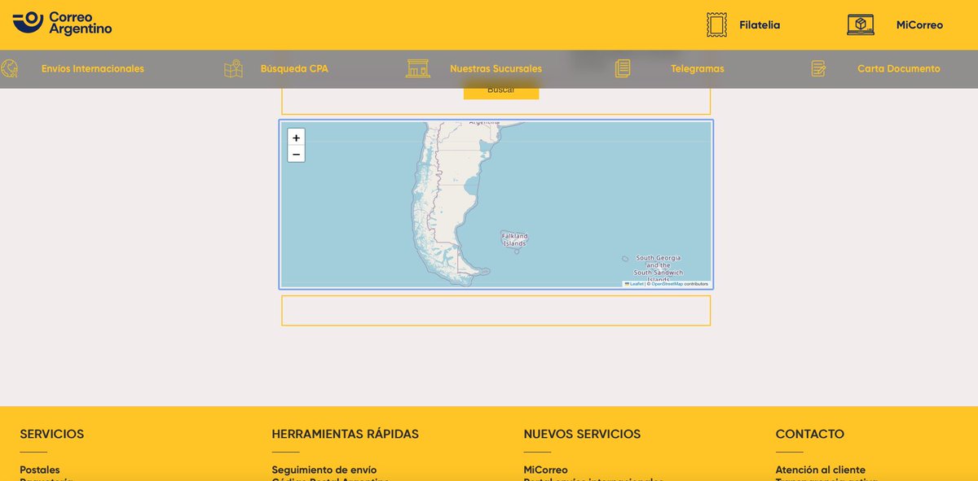The image size is (978, 481).
Task: Open Seguimiento de envío footer link
Action: [x=324, y=470]
